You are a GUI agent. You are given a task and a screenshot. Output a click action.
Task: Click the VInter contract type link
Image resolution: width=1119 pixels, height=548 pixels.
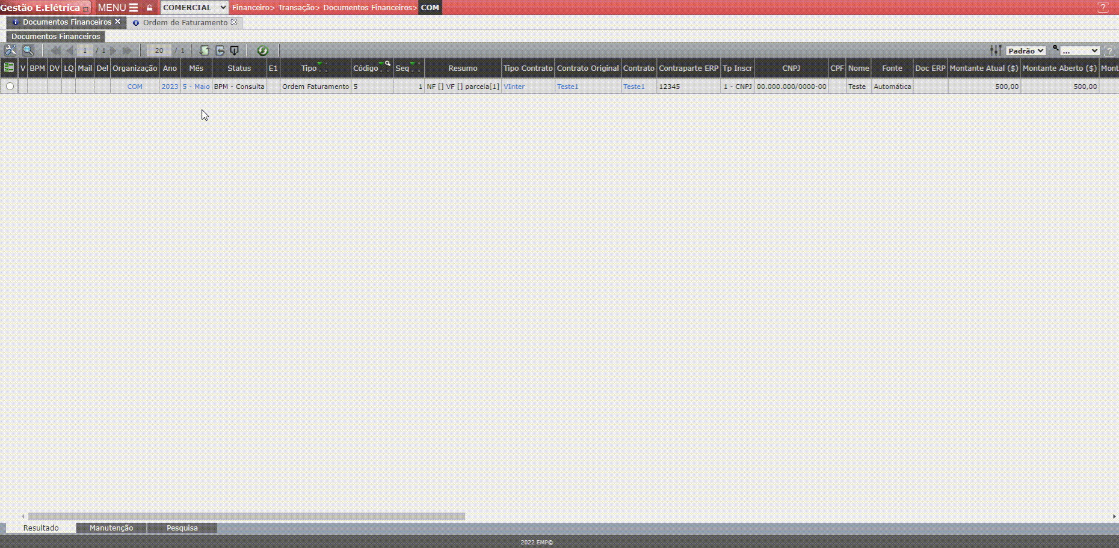tap(514, 87)
